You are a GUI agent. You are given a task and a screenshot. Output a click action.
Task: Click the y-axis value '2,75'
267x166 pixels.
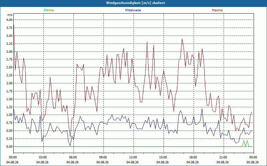[x=9, y=59]
